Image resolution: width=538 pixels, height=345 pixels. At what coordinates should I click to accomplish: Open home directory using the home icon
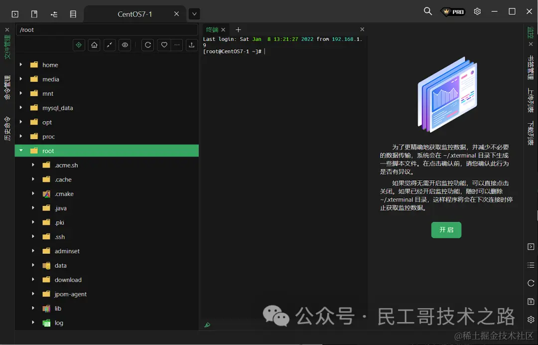[x=94, y=45]
